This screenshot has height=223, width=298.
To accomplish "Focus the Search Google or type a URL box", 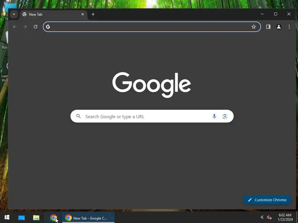I will pyautogui.click(x=152, y=116).
